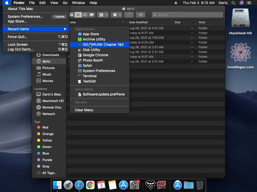This screenshot has height=192, width=257.
Task: Open TextEdit from Recent Items
Action: point(99,81)
